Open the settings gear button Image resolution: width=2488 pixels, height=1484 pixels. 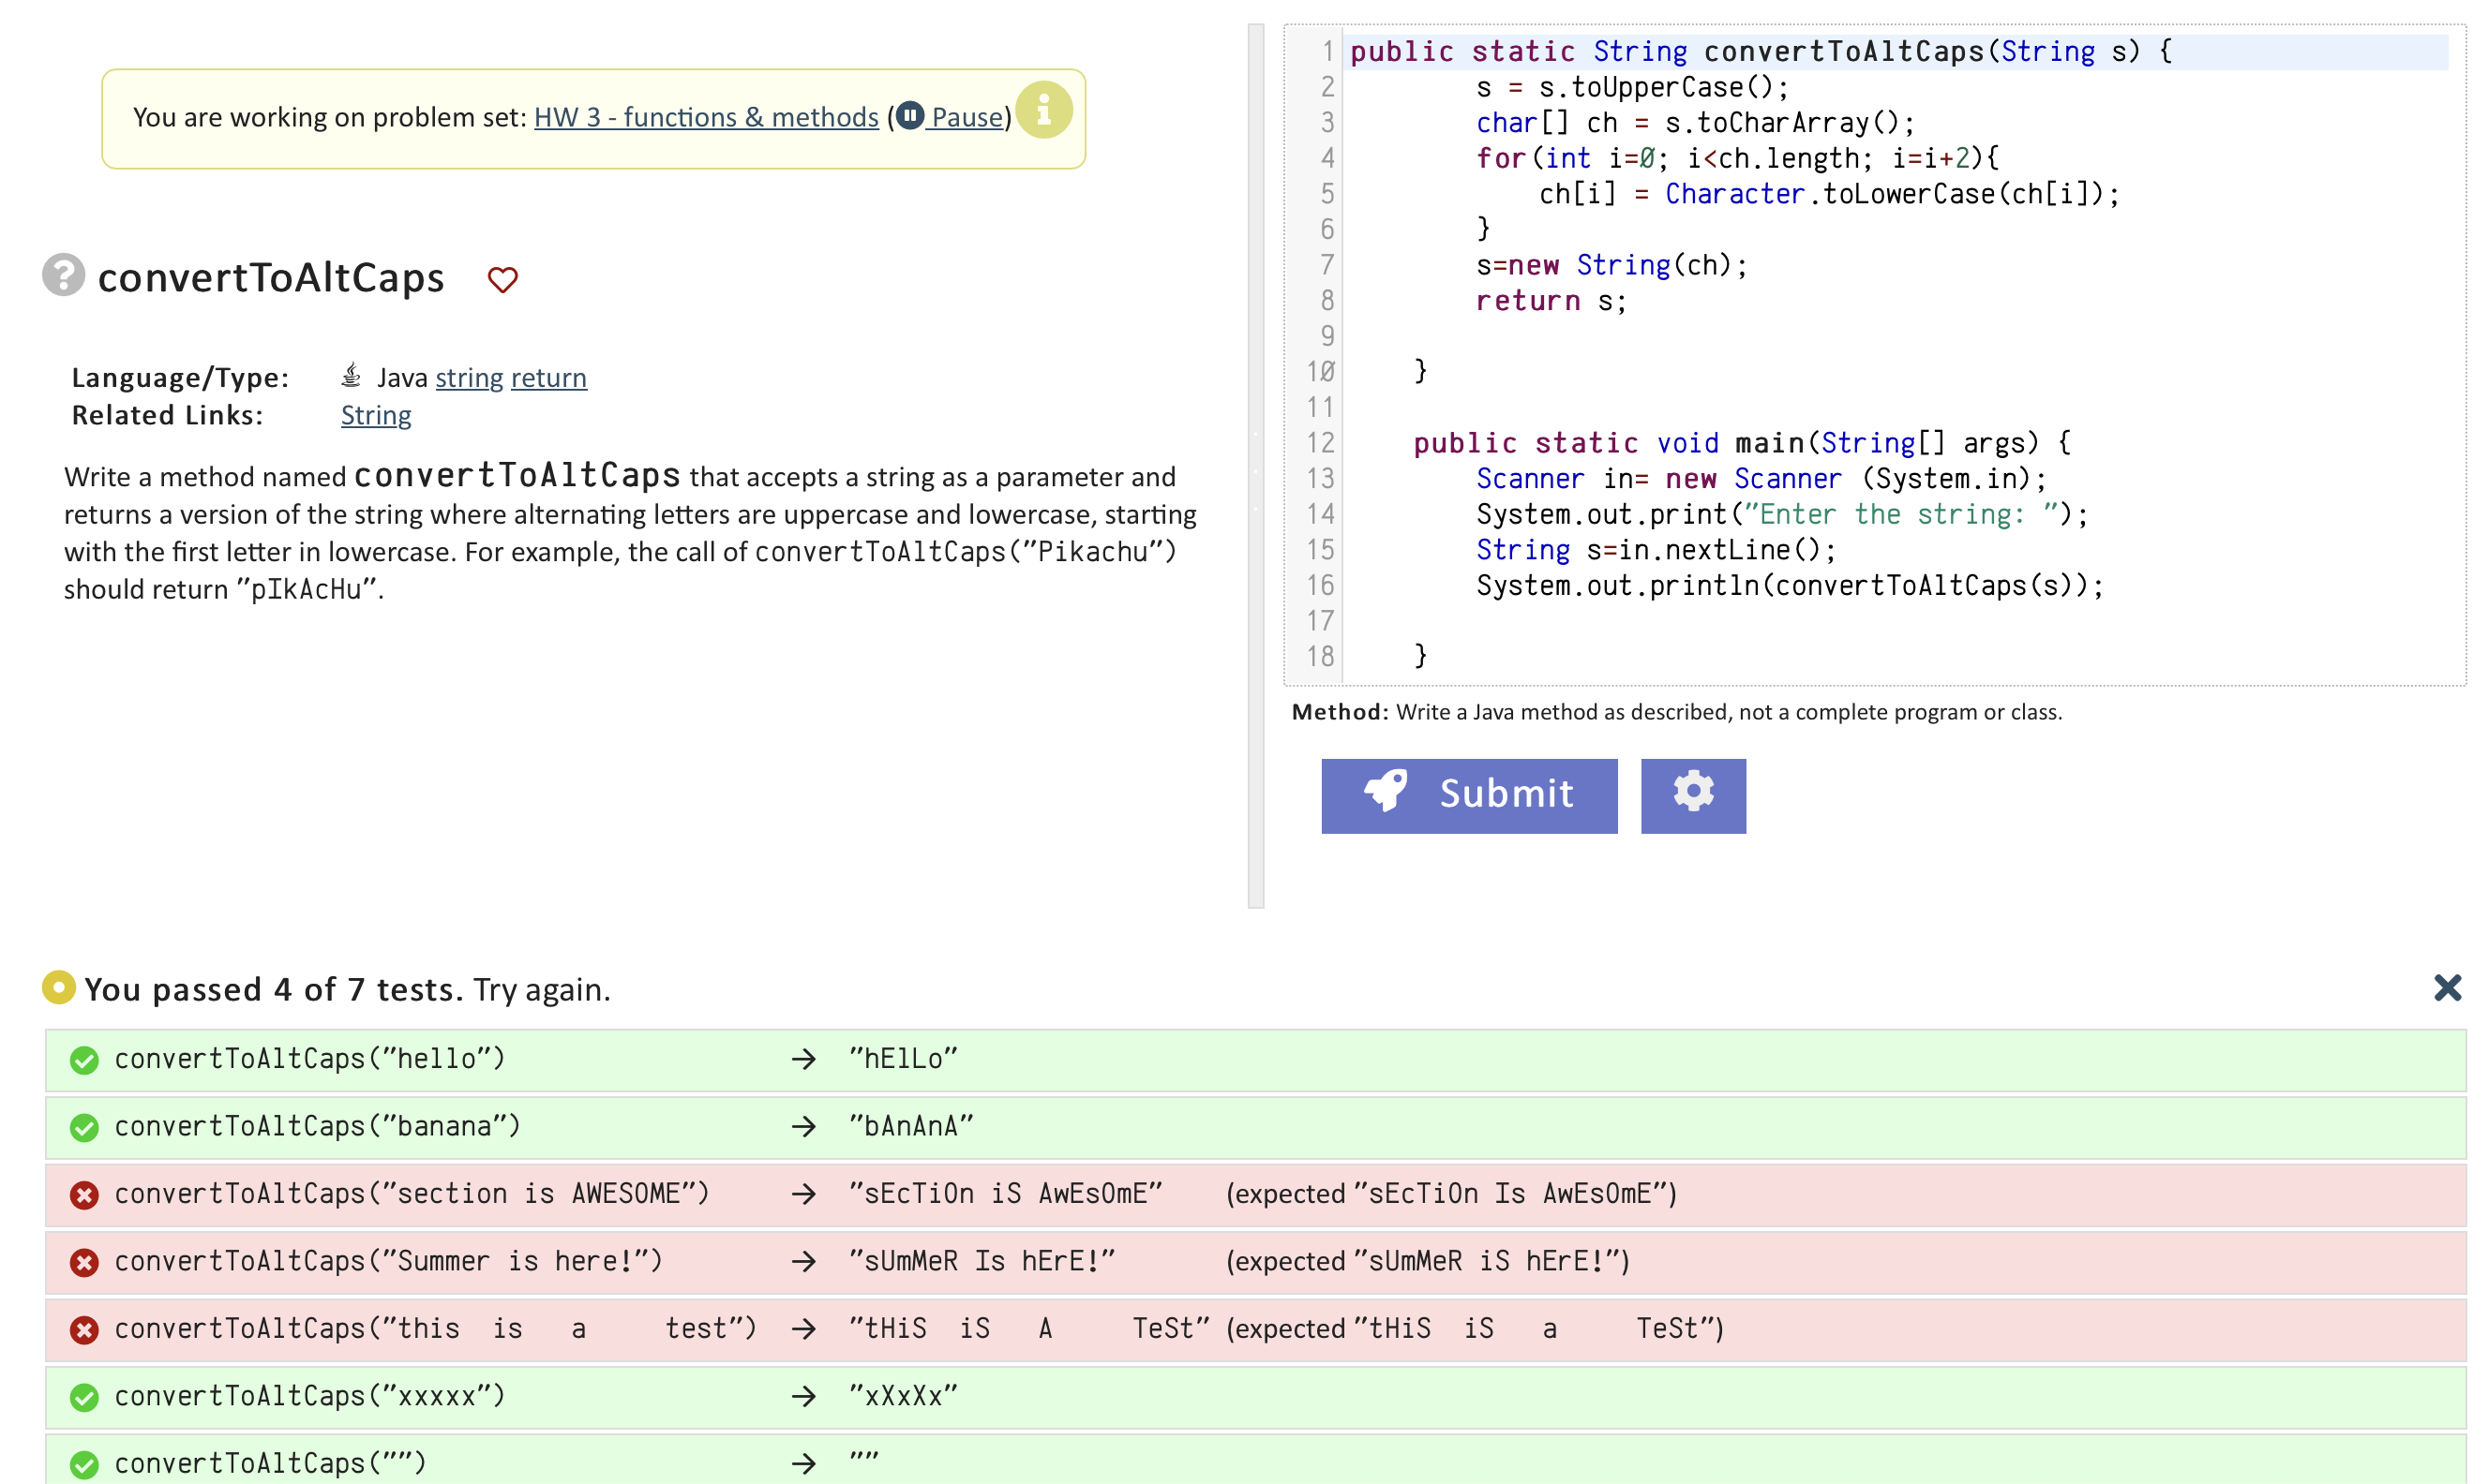pyautogui.click(x=1693, y=795)
